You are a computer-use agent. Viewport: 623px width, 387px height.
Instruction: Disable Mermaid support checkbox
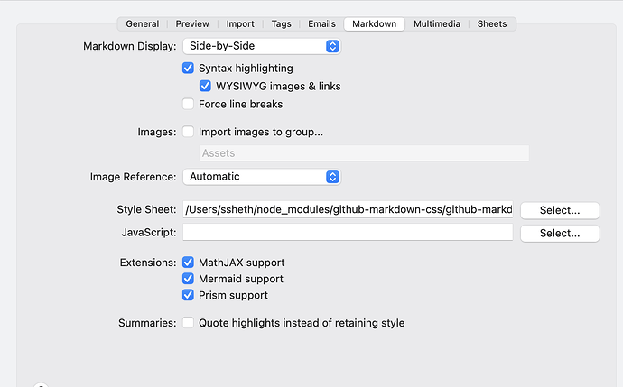click(189, 279)
